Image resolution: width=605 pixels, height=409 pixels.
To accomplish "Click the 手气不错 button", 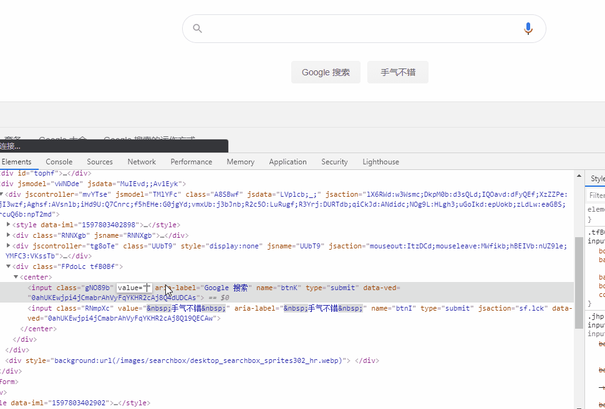I will (x=397, y=72).
